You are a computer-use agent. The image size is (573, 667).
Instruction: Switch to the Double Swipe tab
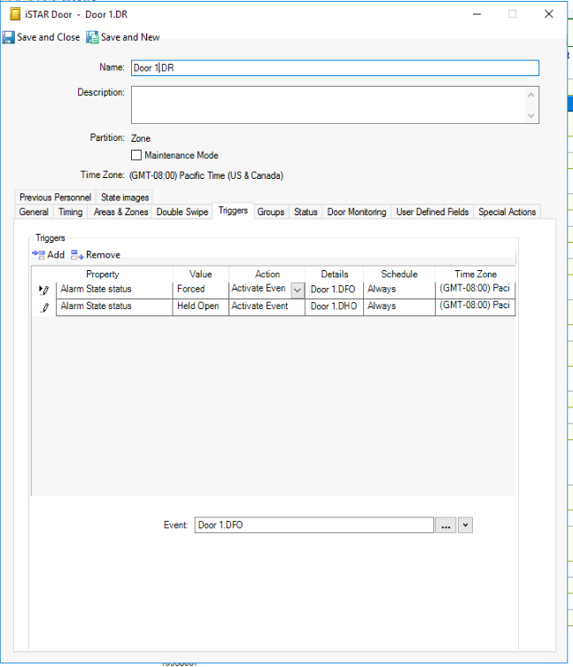point(182,212)
